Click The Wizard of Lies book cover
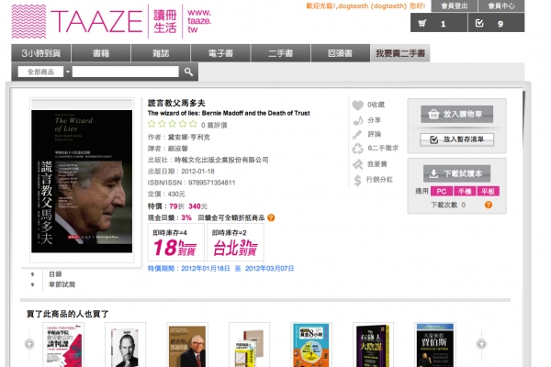This screenshot has width=551, height=367. coord(82,182)
